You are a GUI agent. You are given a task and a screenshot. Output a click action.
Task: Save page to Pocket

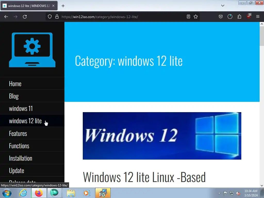coord(221,17)
